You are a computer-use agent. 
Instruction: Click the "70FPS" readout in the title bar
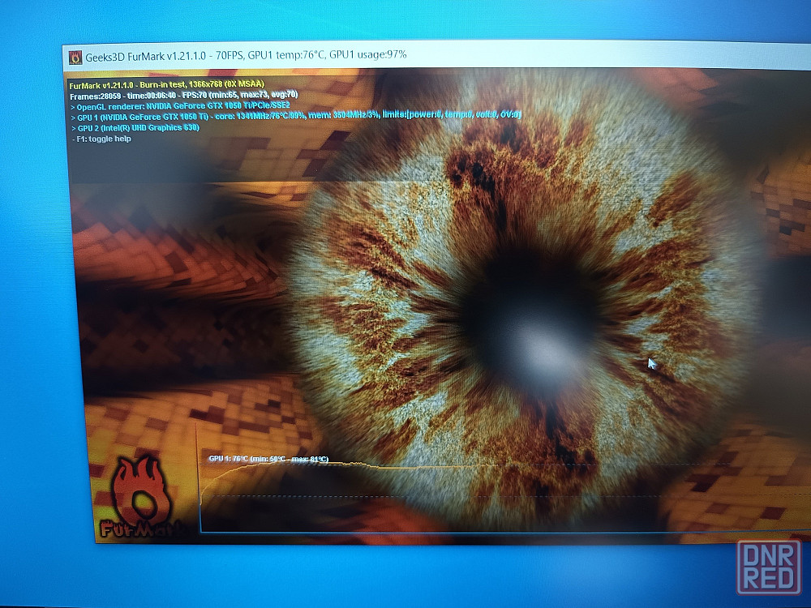[230, 55]
